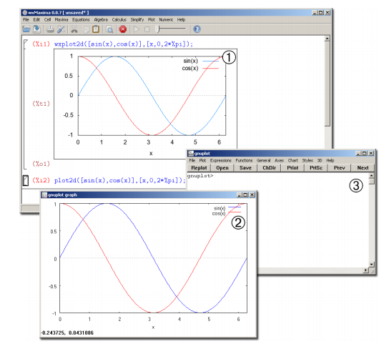Click the gnuplot window title bar icon
This screenshot has width=384, height=344.
[x=191, y=153]
